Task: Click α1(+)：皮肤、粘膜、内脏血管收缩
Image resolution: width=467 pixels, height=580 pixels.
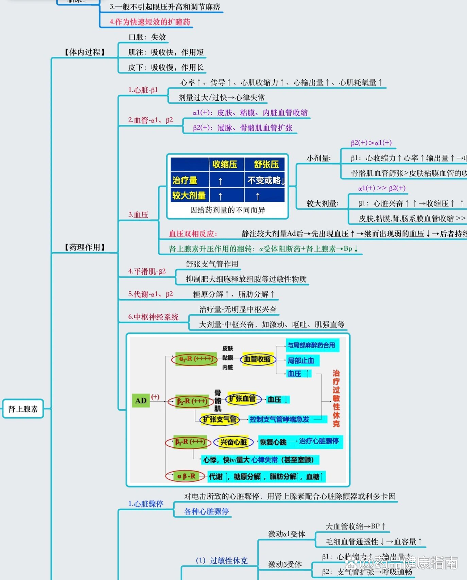Action: (250, 113)
